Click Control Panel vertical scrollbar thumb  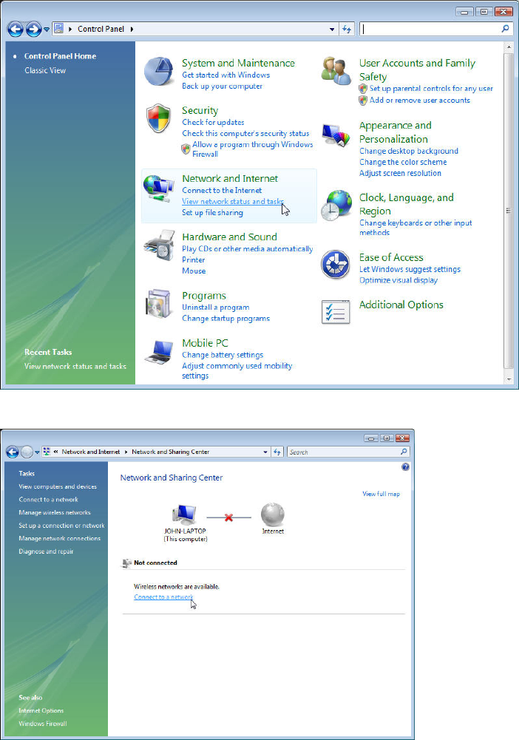(x=509, y=211)
